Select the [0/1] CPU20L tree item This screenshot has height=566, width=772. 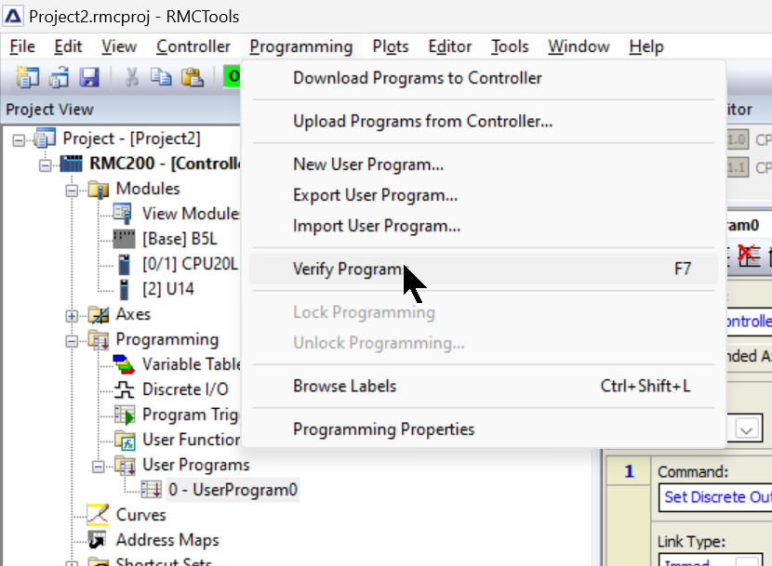point(190,264)
